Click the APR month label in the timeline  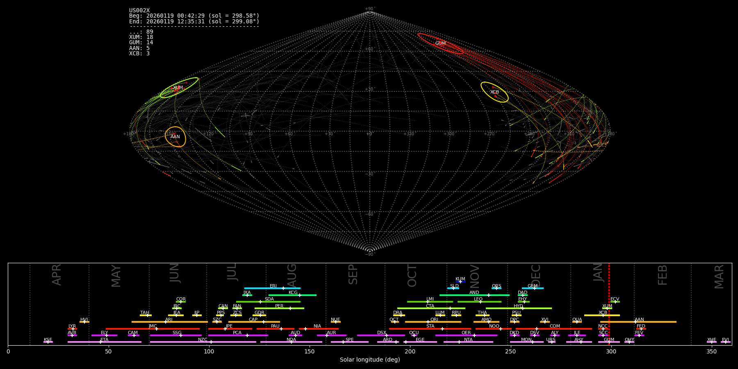(x=57, y=275)
